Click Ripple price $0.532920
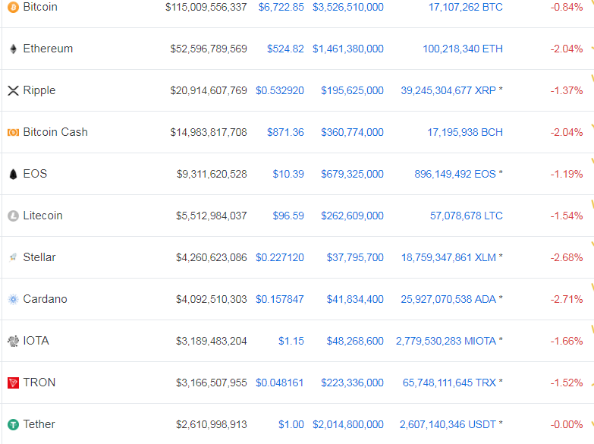594x444 pixels. [280, 90]
